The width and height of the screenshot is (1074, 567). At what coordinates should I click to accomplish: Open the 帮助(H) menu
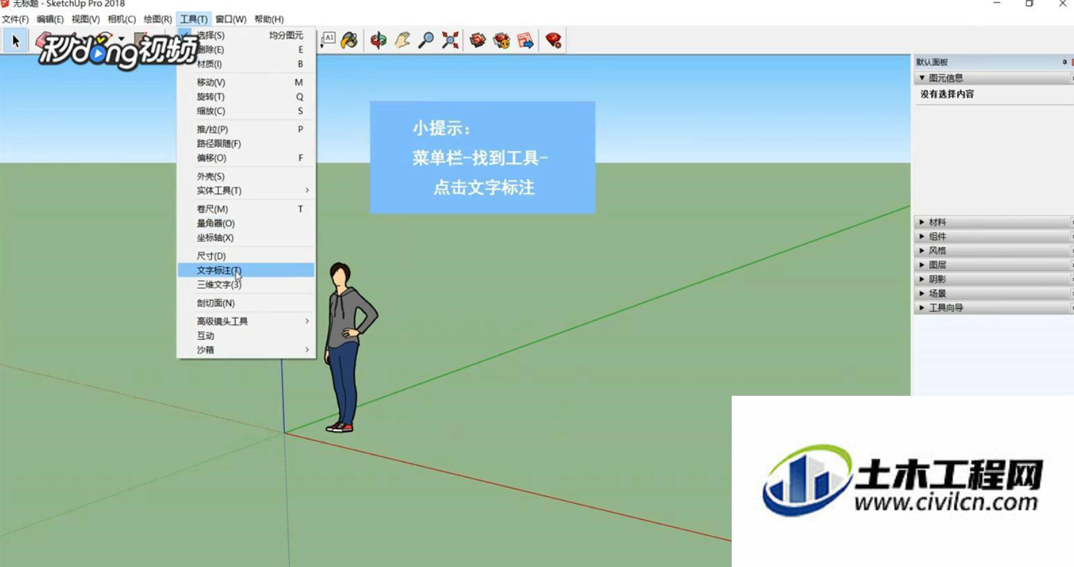[269, 19]
